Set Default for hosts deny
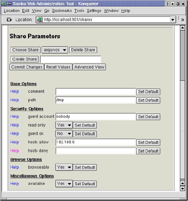The height and width of the screenshot is (201, 188). tap(148, 151)
